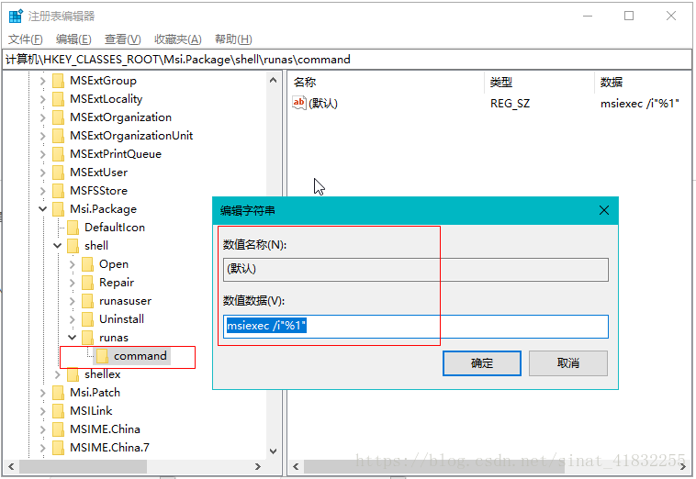Image resolution: width=696 pixels, height=479 pixels.
Task: Click the Registry Editor app icon in title bar
Action: pyautogui.click(x=16, y=16)
